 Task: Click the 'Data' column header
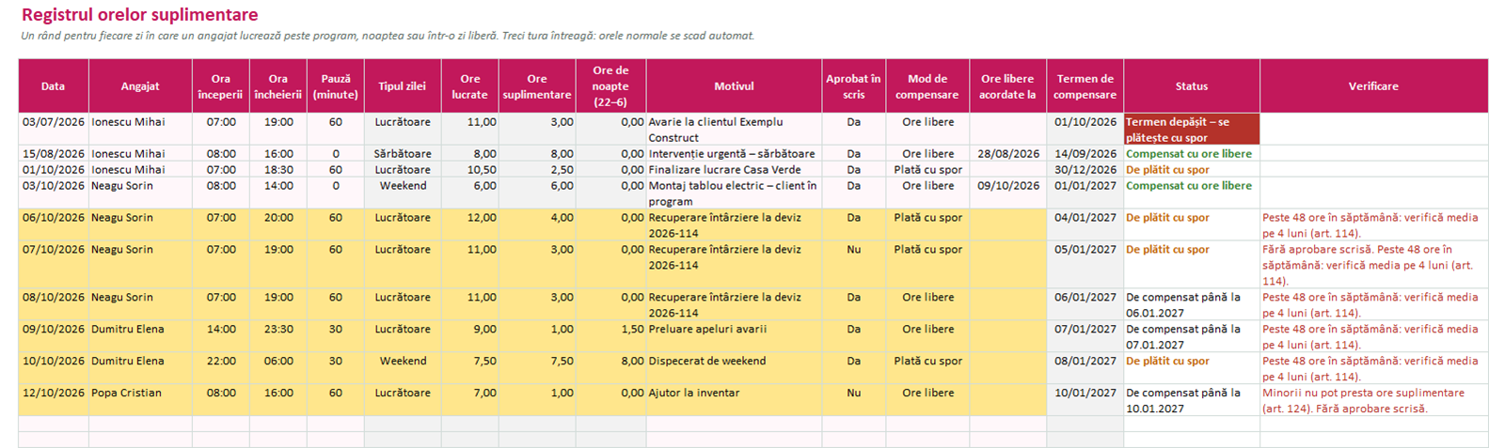click(54, 86)
